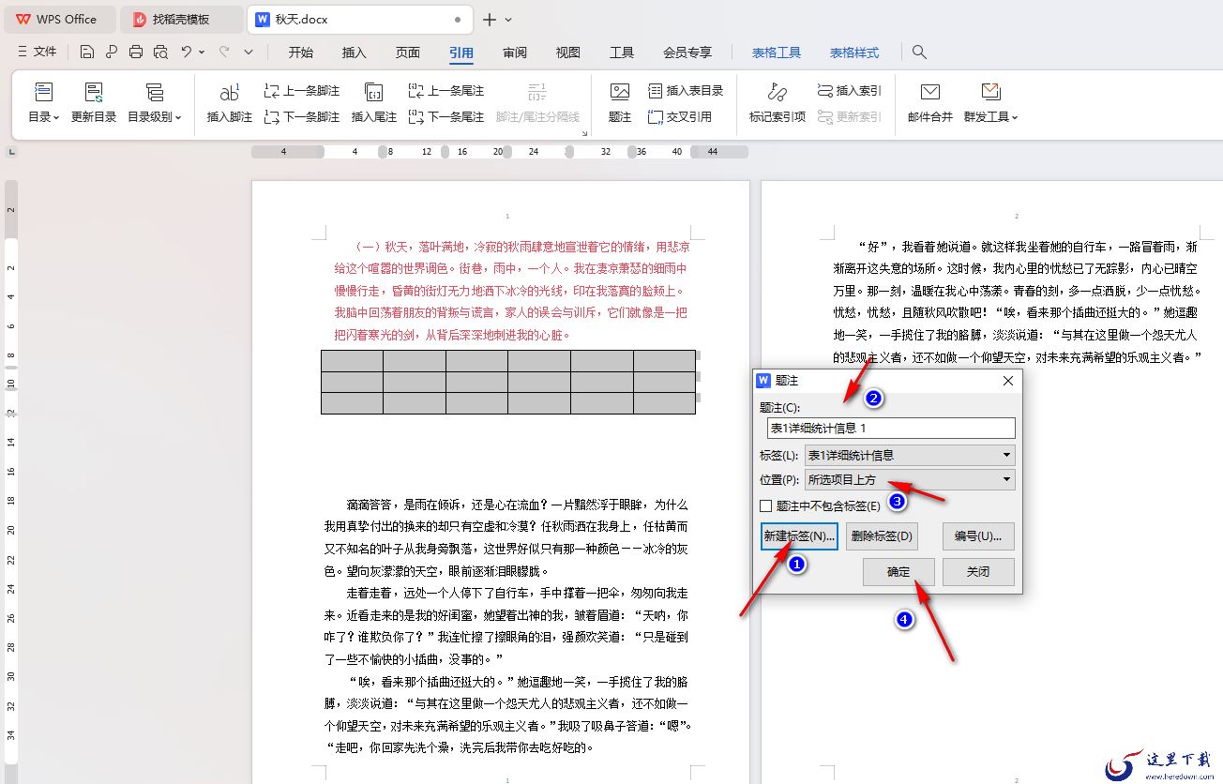Click 关闭 button in the 题注 dialog
Image resolution: width=1223 pixels, height=784 pixels.
coord(978,572)
